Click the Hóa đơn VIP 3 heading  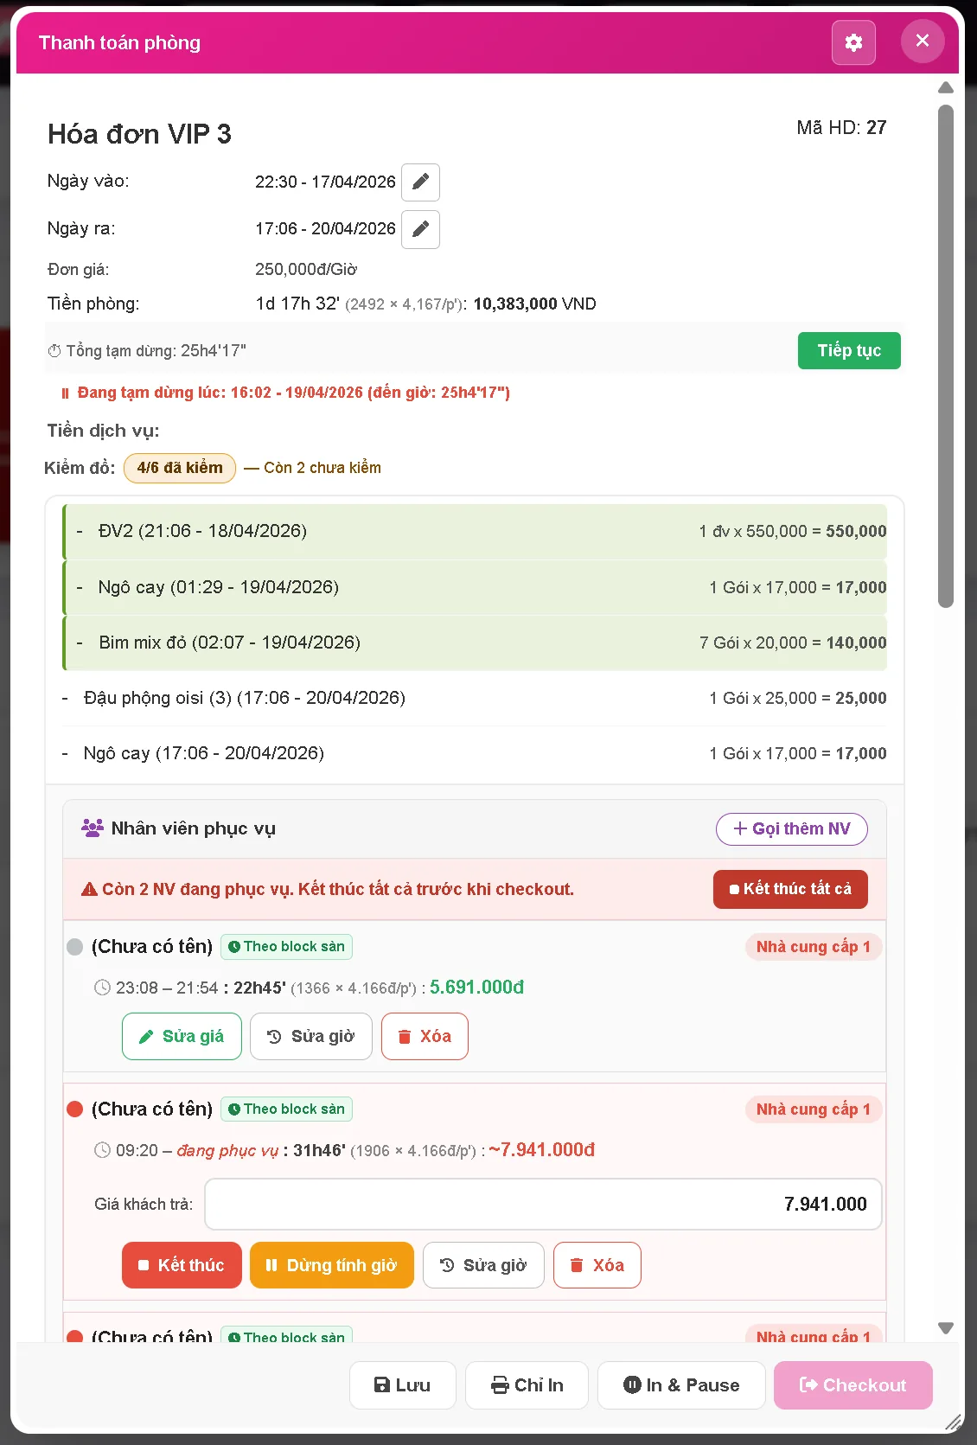pos(139,134)
